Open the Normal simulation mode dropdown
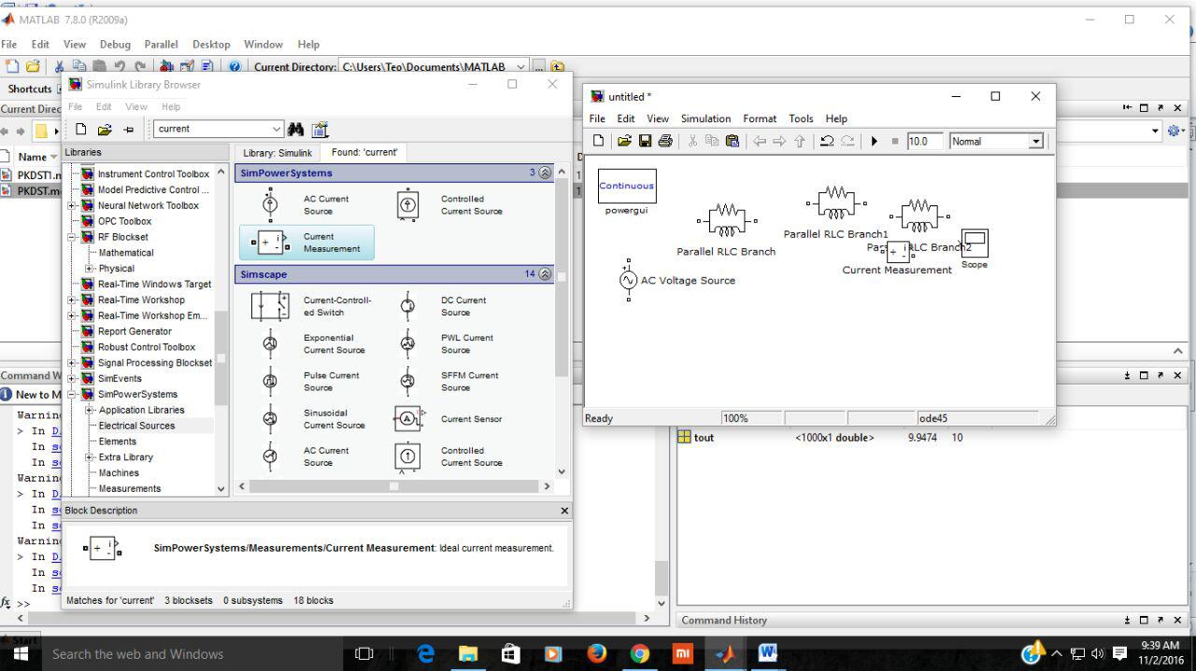The width and height of the screenshot is (1196, 671). tap(1035, 141)
